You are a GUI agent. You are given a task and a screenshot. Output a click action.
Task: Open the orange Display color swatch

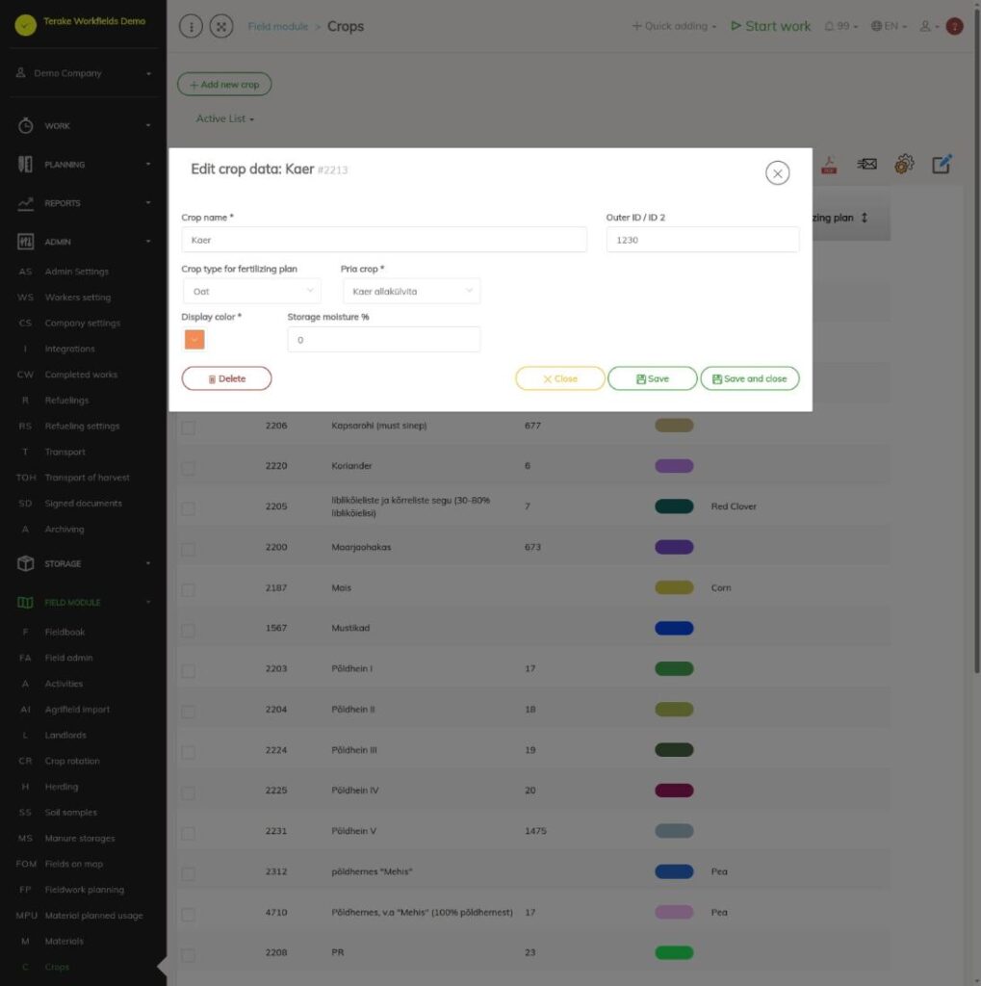194,340
